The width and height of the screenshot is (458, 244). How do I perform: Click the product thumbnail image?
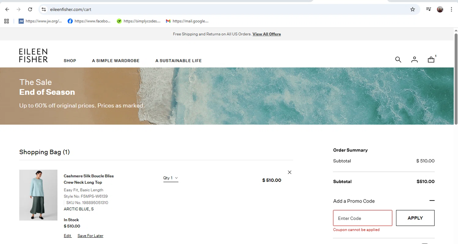tap(38, 195)
